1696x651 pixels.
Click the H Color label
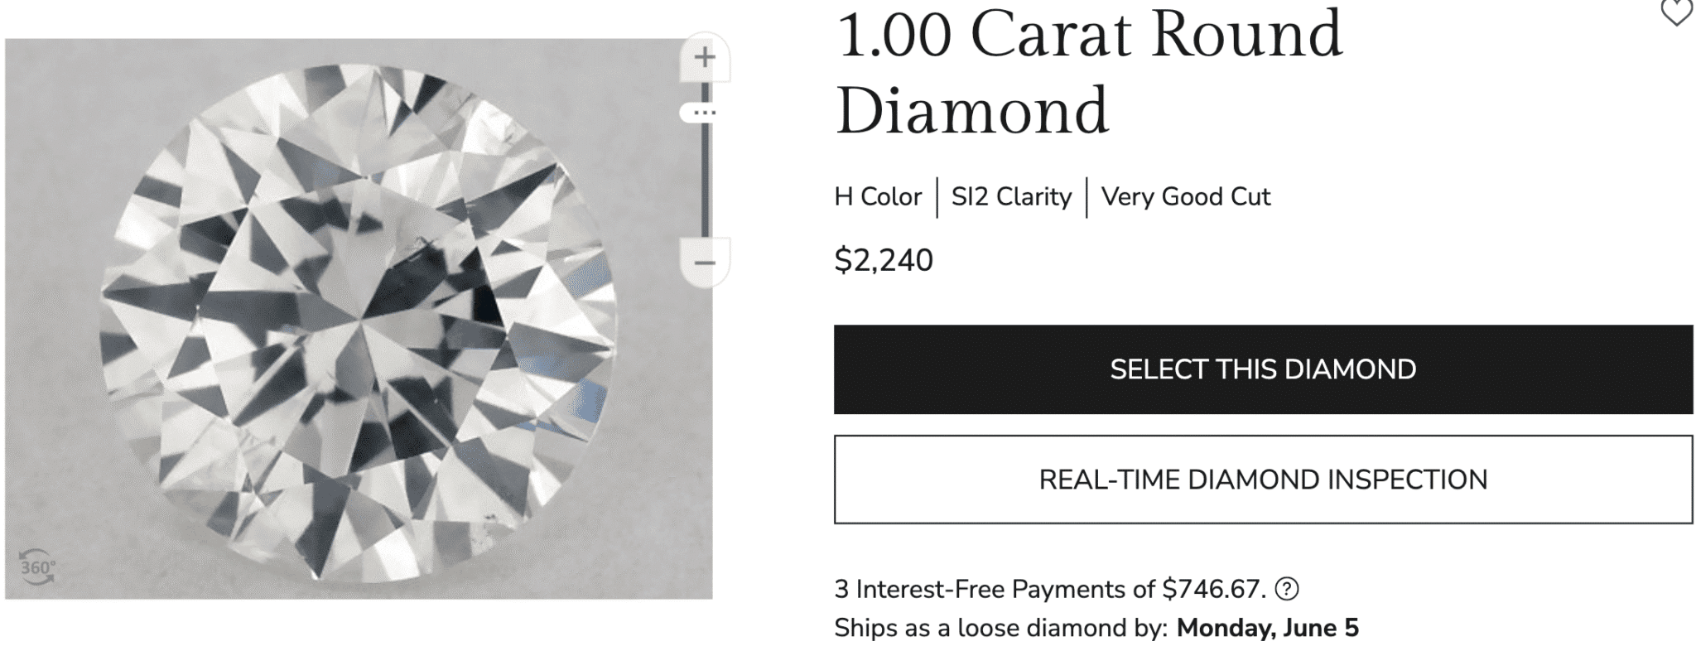[878, 197]
